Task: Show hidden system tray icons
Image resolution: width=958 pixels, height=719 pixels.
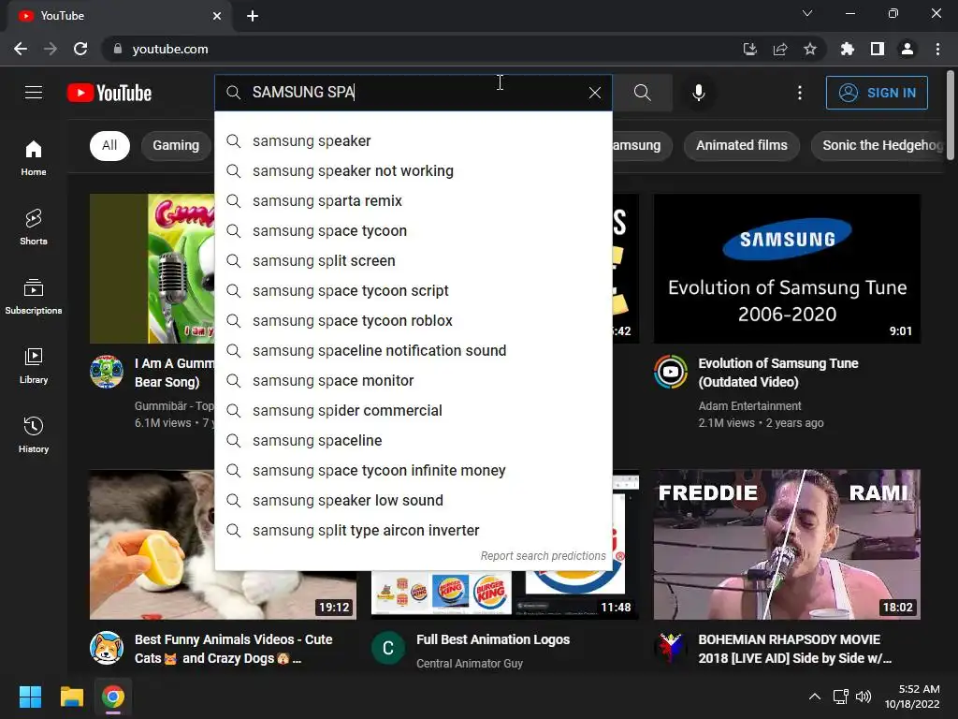Action: click(x=815, y=697)
